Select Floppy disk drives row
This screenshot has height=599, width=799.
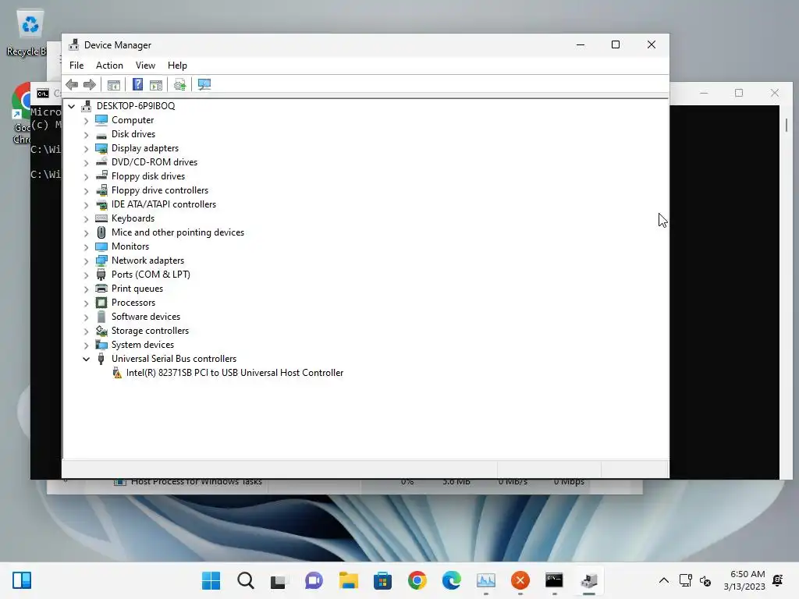[148, 176]
